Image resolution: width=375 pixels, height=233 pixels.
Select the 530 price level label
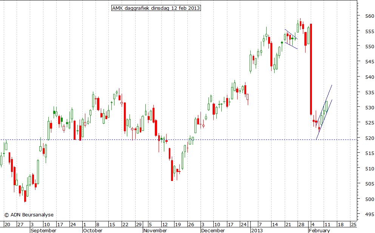pyautogui.click(x=369, y=108)
